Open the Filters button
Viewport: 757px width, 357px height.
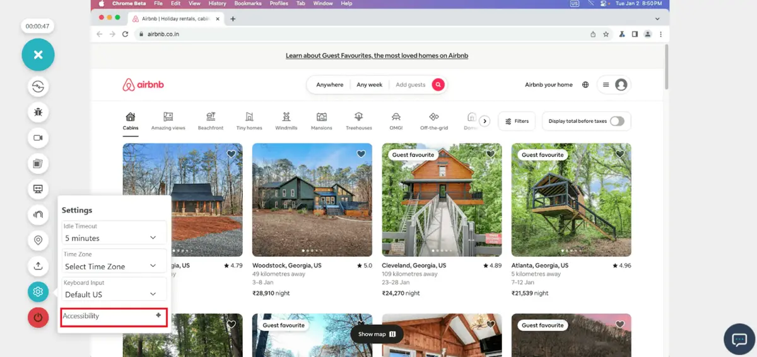(517, 121)
